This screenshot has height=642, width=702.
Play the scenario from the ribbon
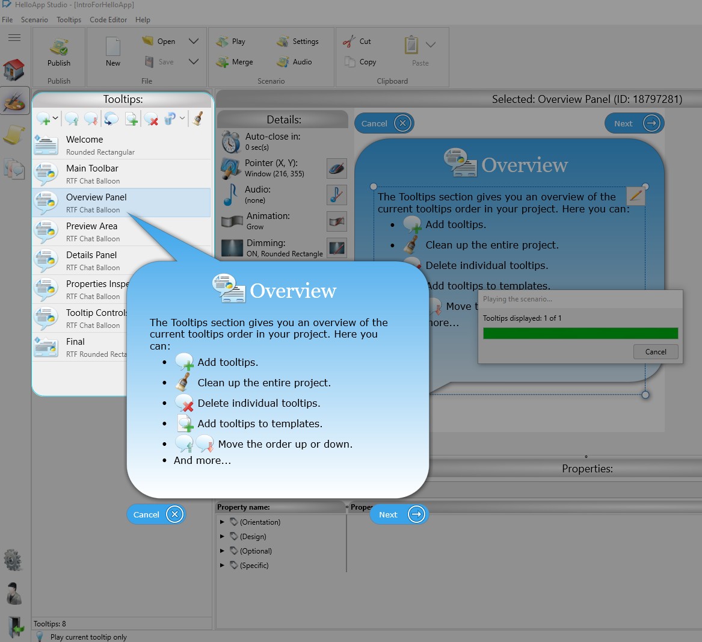230,41
